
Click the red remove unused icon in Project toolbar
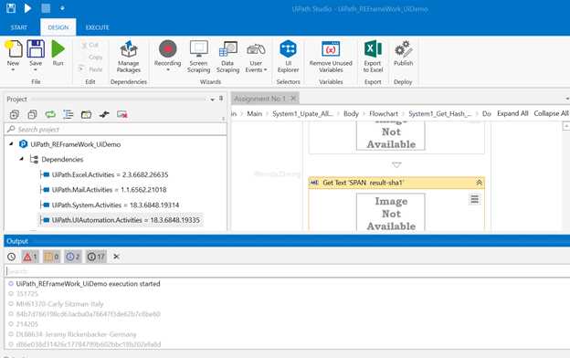[122, 114]
